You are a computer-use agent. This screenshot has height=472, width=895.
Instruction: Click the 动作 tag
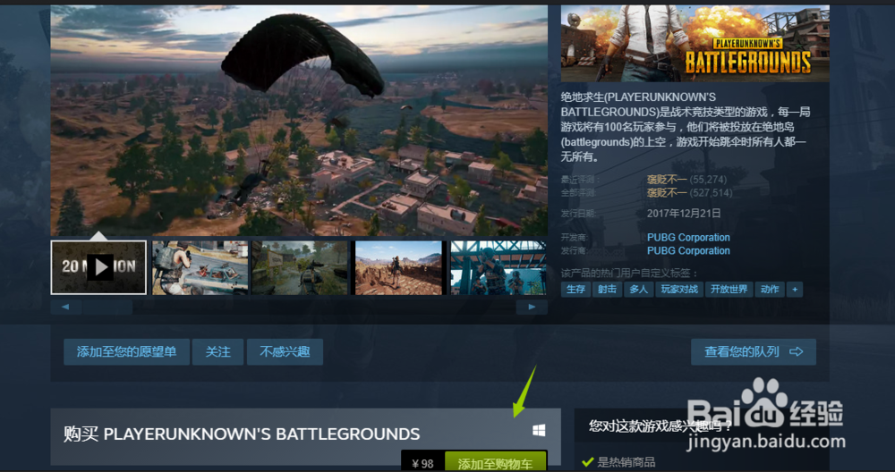click(x=770, y=289)
